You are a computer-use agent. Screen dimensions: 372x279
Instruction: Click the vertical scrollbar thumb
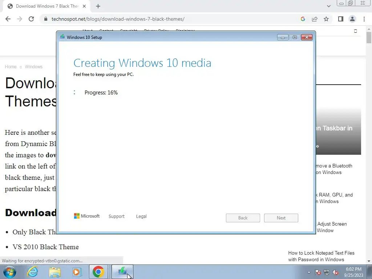click(x=369, y=37)
